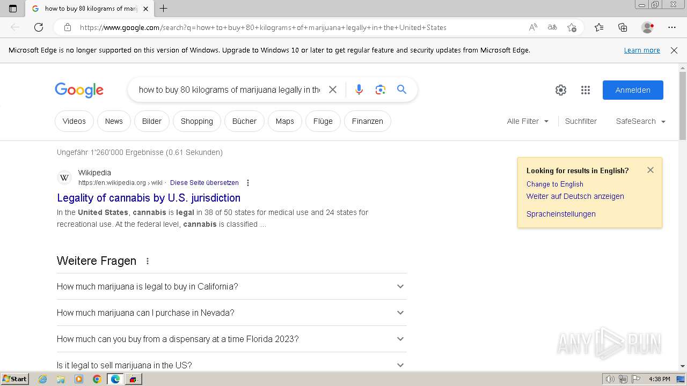This screenshot has height=386, width=687.
Task: Expand 'How much marijuana is legal to buy in California?'
Action: [231, 286]
